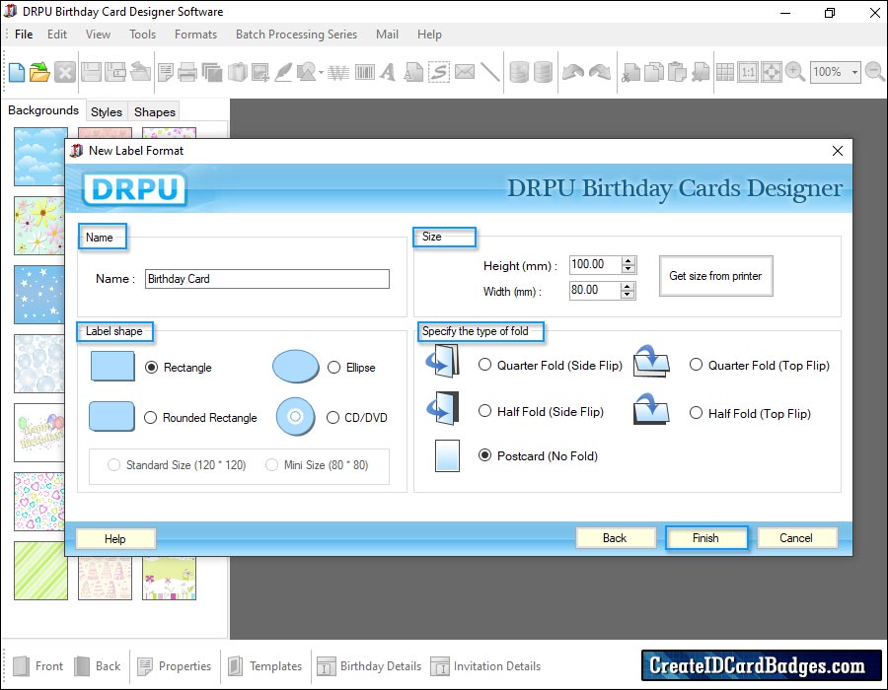Open the 100% zoom level dropdown
This screenshot has width=888, height=690.
[854, 72]
